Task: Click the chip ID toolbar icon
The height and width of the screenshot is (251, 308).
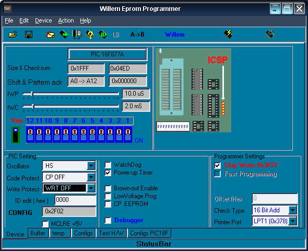Action: (x=103, y=35)
